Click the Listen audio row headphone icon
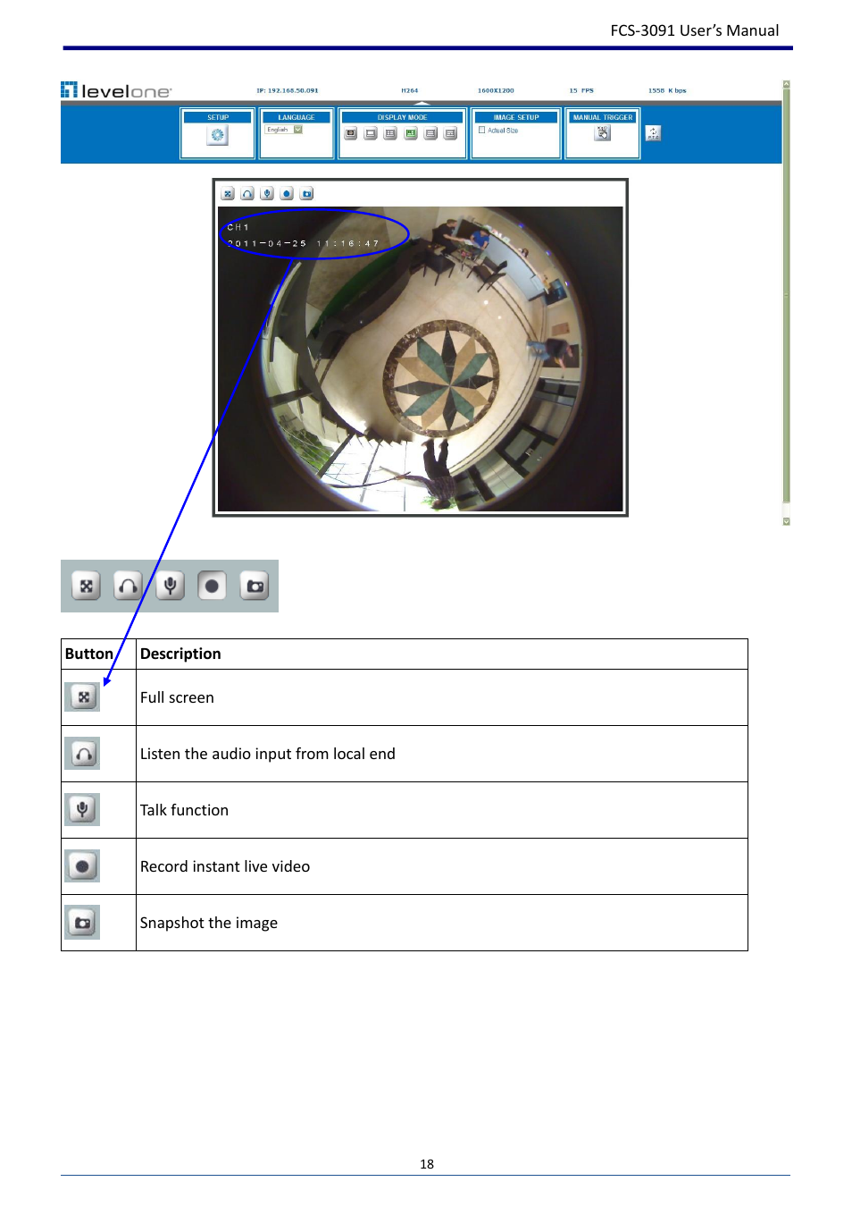The height and width of the screenshot is (1207, 852). [82, 754]
